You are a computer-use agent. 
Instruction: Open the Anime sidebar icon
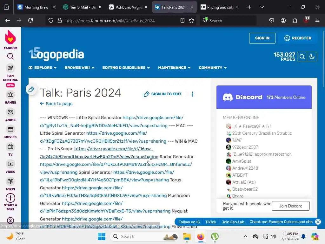(10, 112)
